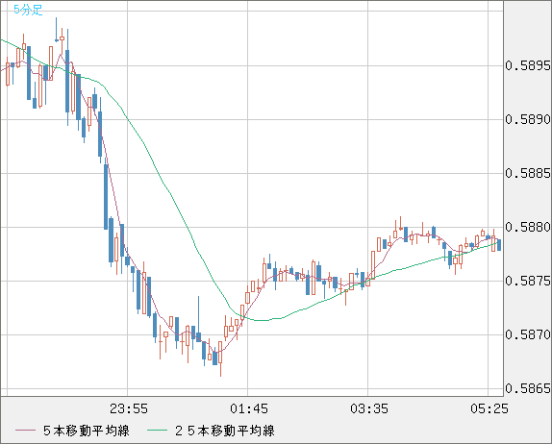The image size is (552, 444).
Task: Click the 0.5885 price axis label
Action: 528,173
